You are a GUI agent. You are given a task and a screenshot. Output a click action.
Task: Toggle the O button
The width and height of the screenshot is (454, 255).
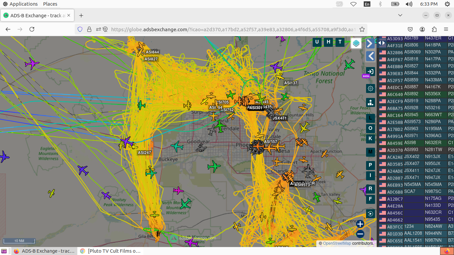[x=370, y=128]
